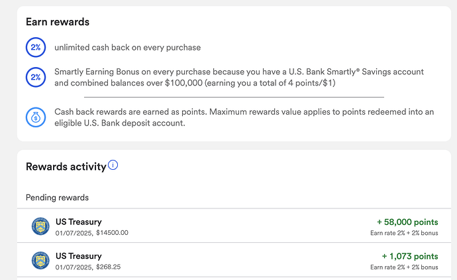Click the Earn rewards heading

[58, 22]
